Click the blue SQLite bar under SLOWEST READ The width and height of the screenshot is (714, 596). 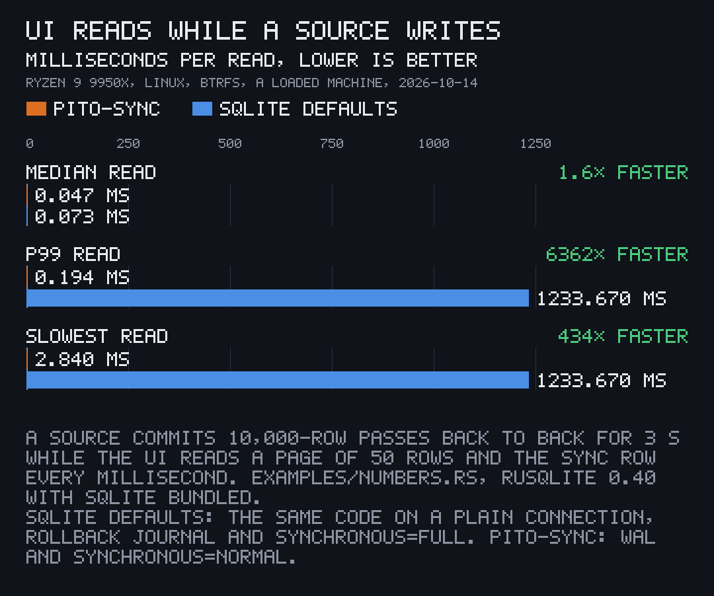pos(278,380)
